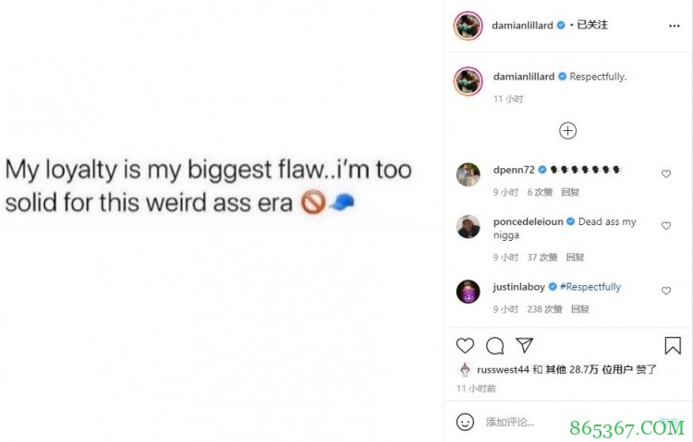Like poncedeleioun's comment
Image resolution: width=693 pixels, height=442 pixels.
tap(665, 226)
